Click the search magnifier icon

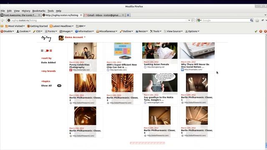point(252,20)
